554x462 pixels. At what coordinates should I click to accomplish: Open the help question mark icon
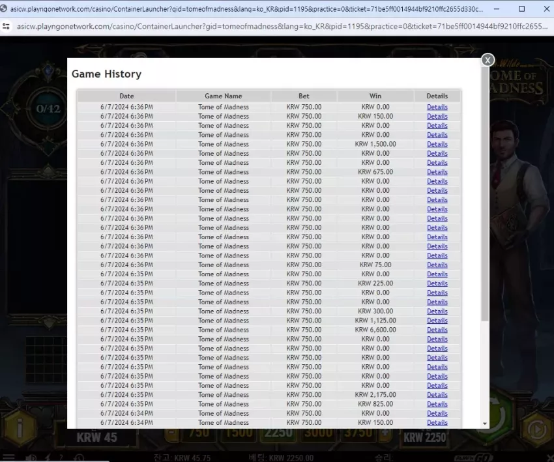[61, 457]
